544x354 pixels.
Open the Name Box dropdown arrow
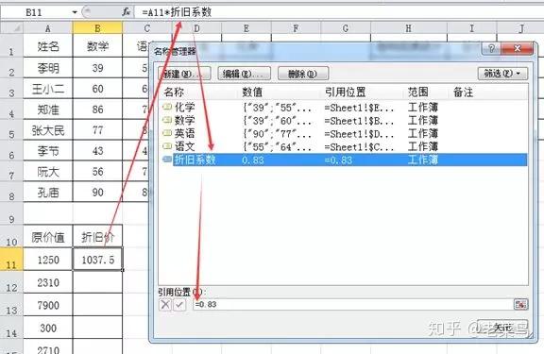pos(75,12)
